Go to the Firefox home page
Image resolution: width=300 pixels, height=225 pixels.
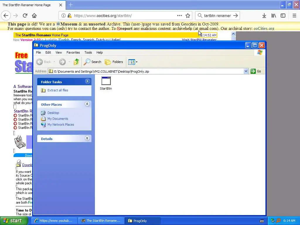tap(34, 16)
